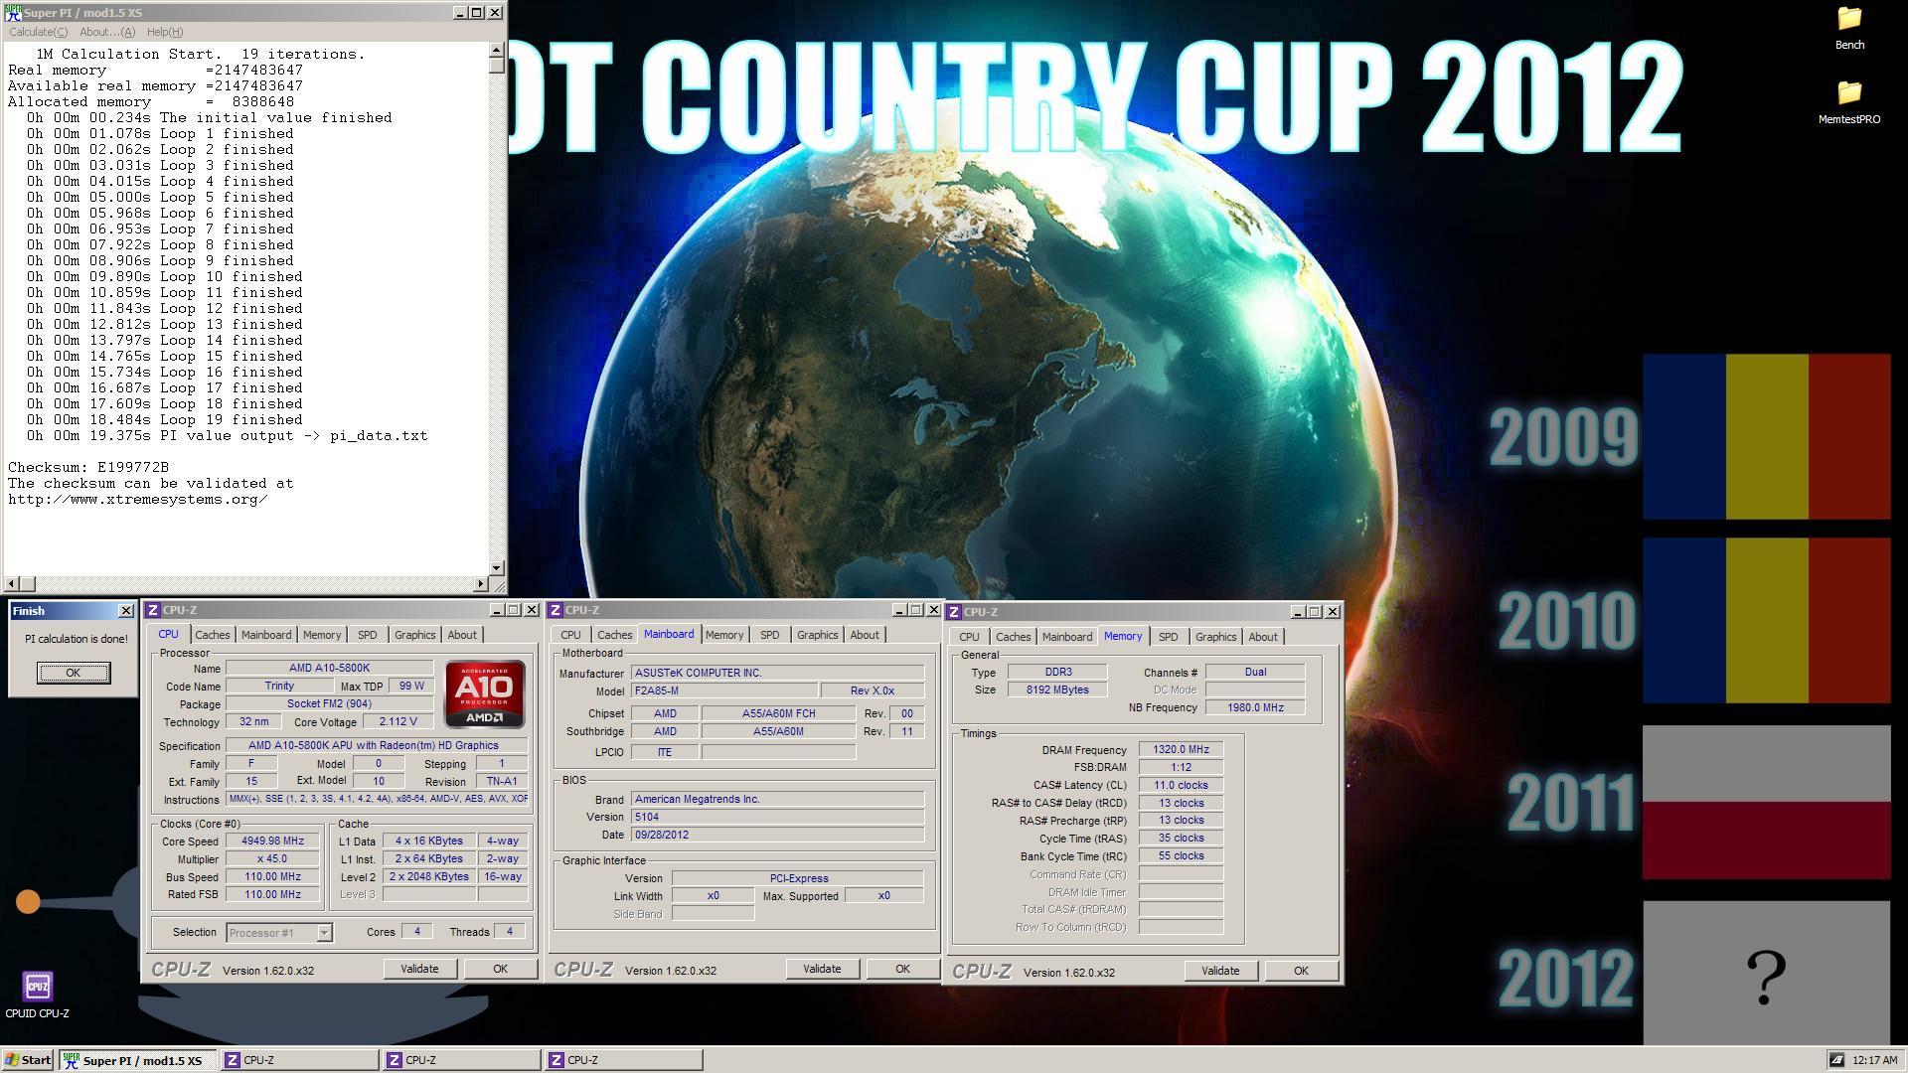Click the motherboard Model value F2A85-M
Image resolution: width=1908 pixels, height=1073 pixels.
pyautogui.click(x=724, y=690)
